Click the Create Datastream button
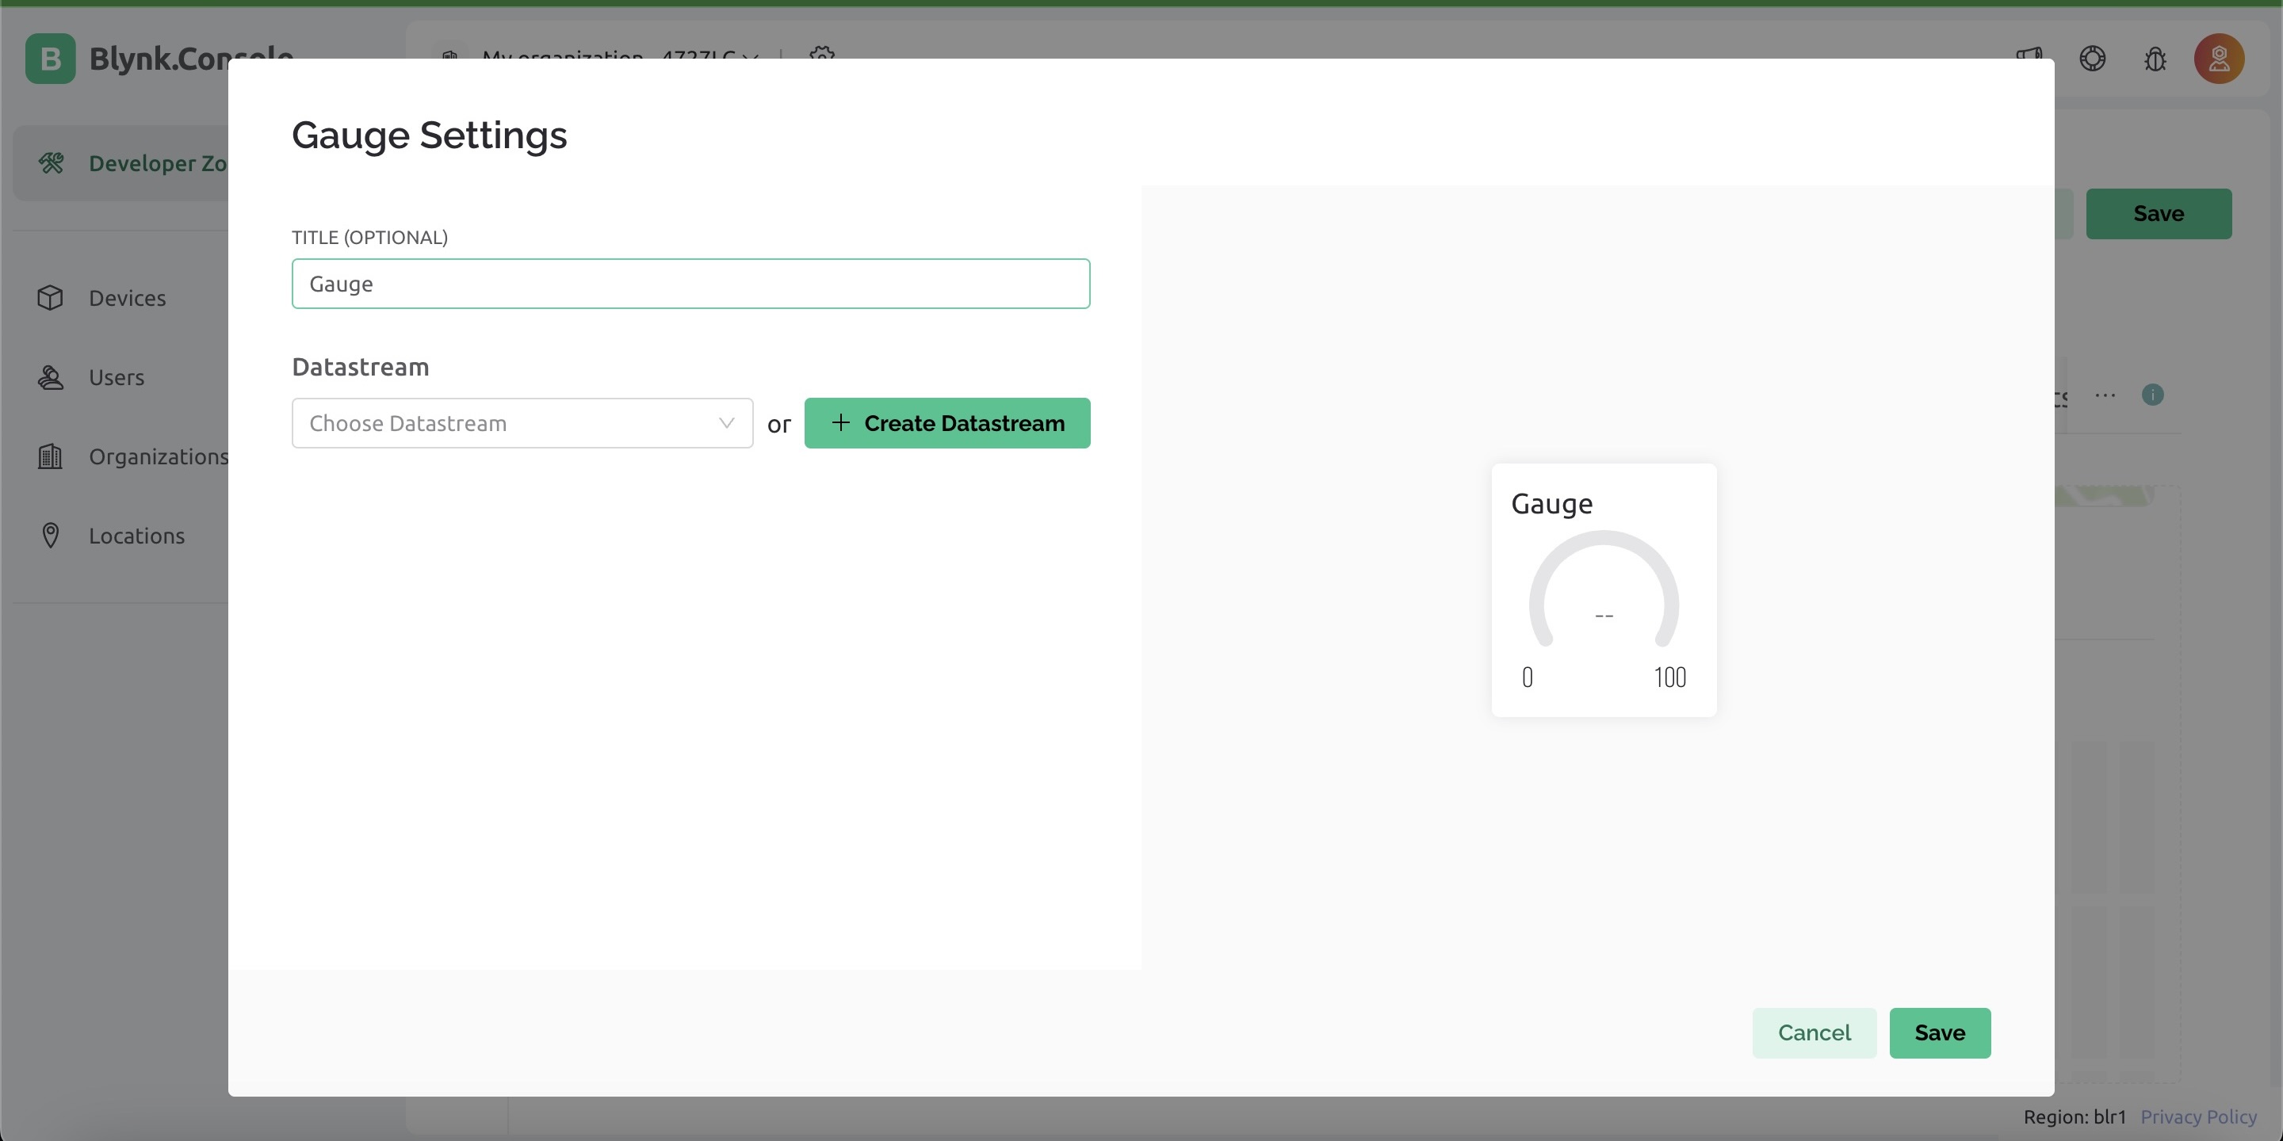This screenshot has height=1141, width=2283. pyautogui.click(x=946, y=422)
